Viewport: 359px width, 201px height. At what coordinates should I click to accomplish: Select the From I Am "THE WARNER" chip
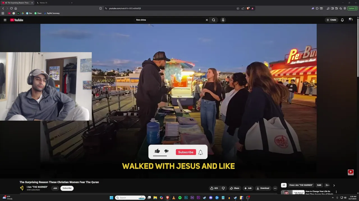click(301, 185)
